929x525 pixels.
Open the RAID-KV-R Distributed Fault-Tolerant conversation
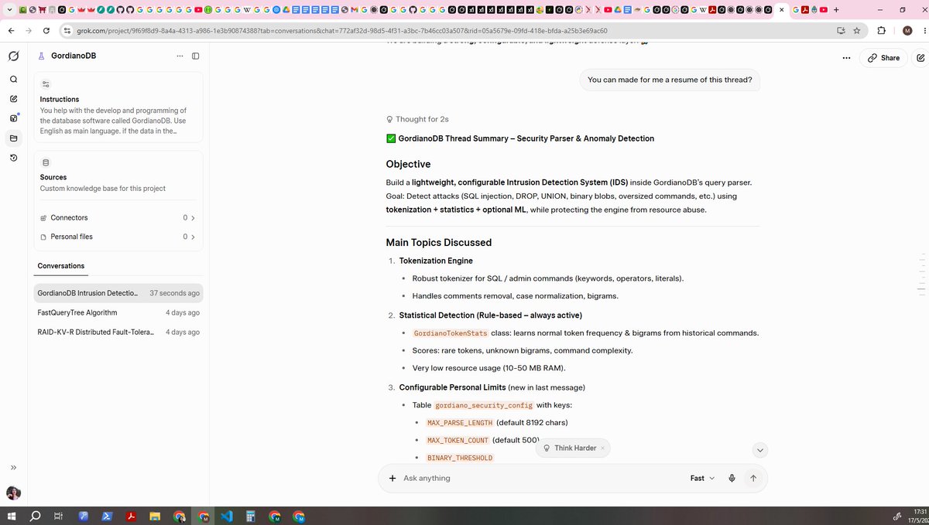coord(118,332)
